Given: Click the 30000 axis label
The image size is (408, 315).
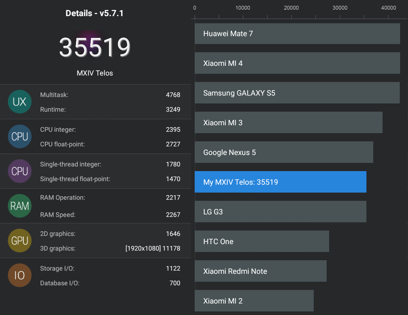Looking at the screenshot, I should [x=340, y=8].
